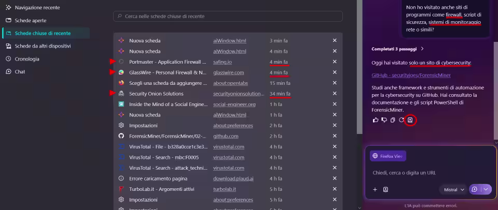
Task: Open social-engineer.org link
Action: [x=234, y=104]
